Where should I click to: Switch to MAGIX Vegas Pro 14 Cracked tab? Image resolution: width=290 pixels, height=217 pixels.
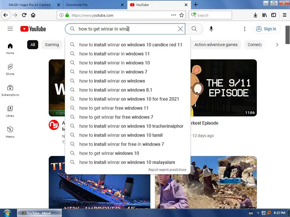click(29, 5)
